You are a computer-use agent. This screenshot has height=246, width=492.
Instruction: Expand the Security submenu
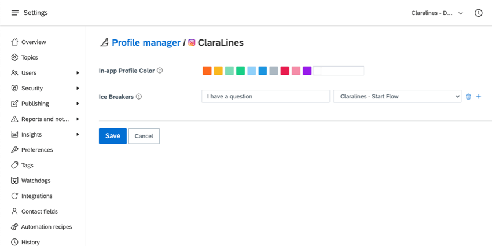coord(78,88)
